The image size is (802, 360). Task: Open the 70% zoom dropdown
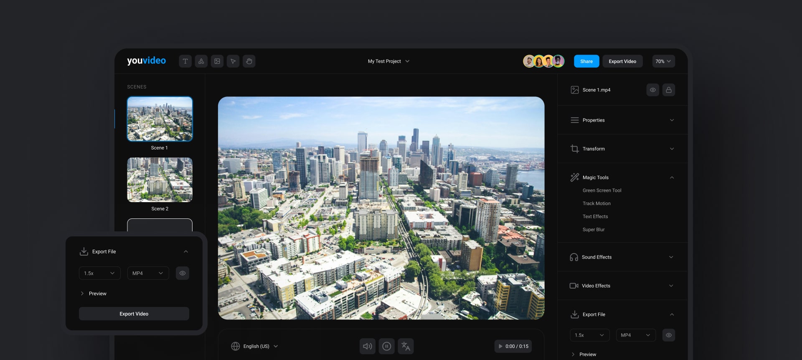coord(664,61)
